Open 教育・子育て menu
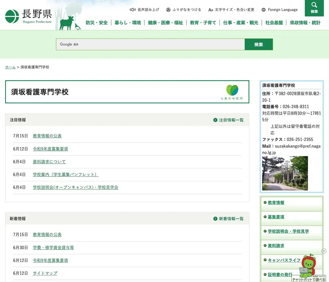The height and width of the screenshot is (282, 329). click(203, 23)
